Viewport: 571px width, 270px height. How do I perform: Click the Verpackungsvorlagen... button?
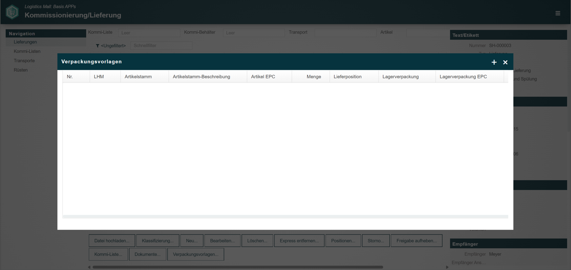point(196,254)
